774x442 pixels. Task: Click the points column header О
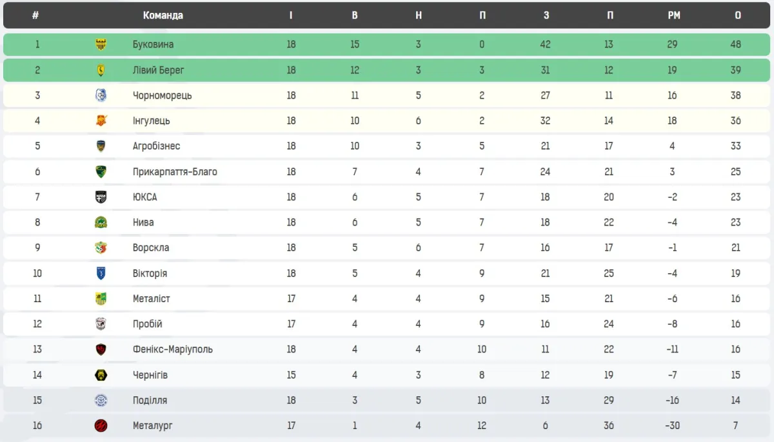pos(737,15)
